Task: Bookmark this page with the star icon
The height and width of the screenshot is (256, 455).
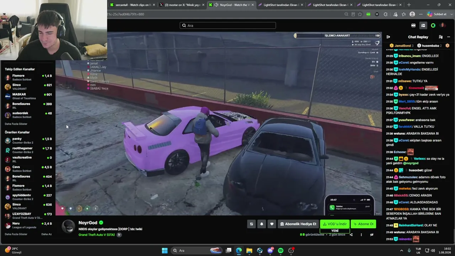Action: [x=360, y=14]
